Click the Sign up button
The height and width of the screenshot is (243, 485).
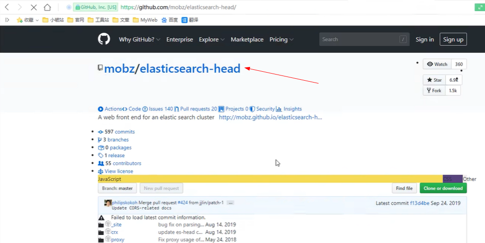pyautogui.click(x=453, y=40)
